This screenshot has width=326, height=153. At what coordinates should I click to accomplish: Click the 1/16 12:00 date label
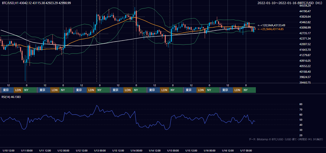click(x=228, y=150)
